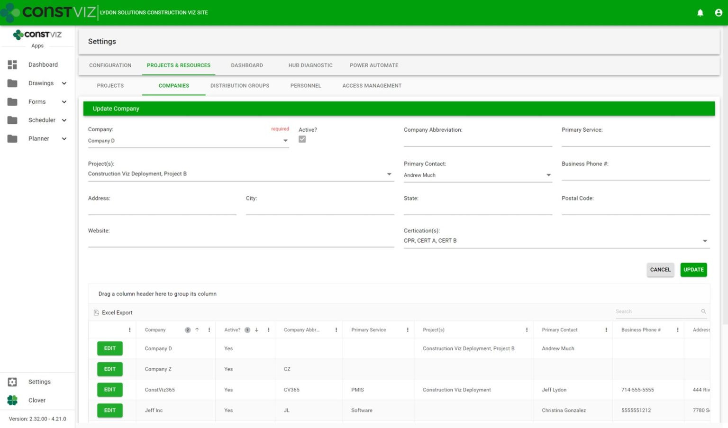Open the Hub Diagnostic tab

(310, 65)
